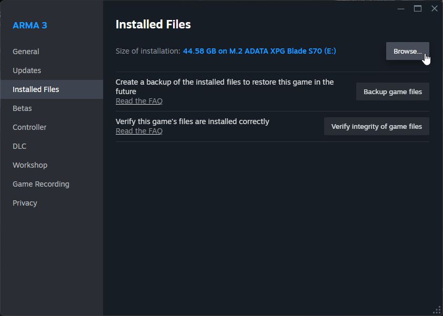Switch to Controller settings
Image resolution: width=443 pixels, height=316 pixels.
(x=52, y=127)
